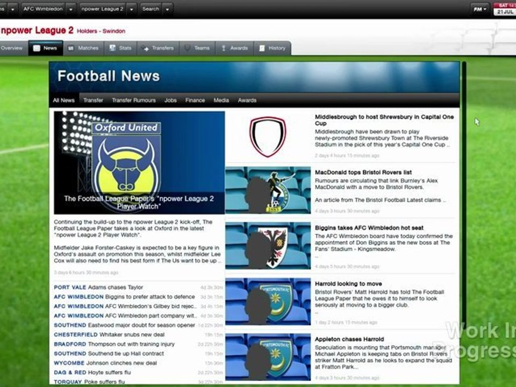Image resolution: width=516 pixels, height=387 pixels.
Task: Expand the dropdown arrow next to AFC Wimbledon
Action: (x=71, y=9)
